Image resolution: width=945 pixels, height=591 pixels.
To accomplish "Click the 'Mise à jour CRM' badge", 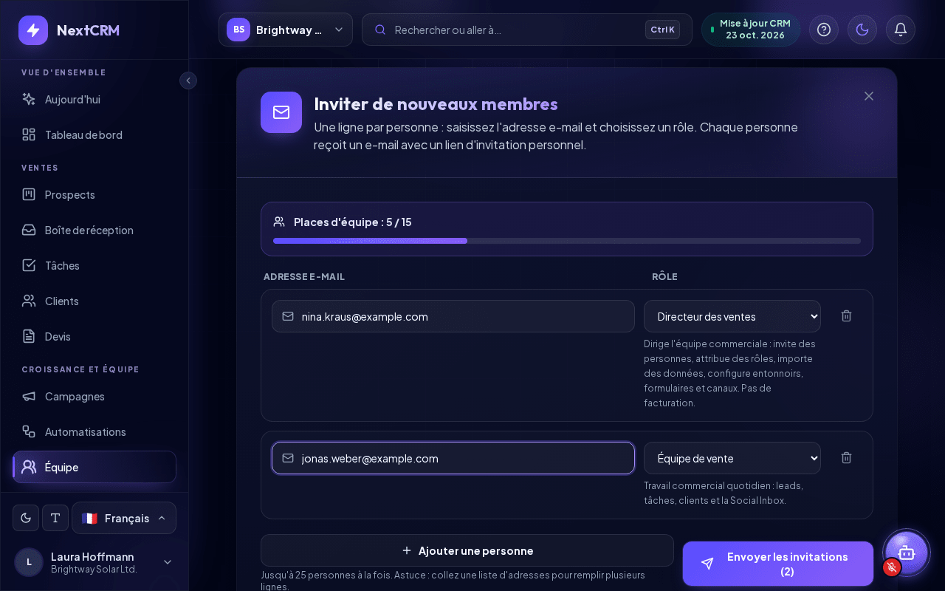I will point(751,30).
